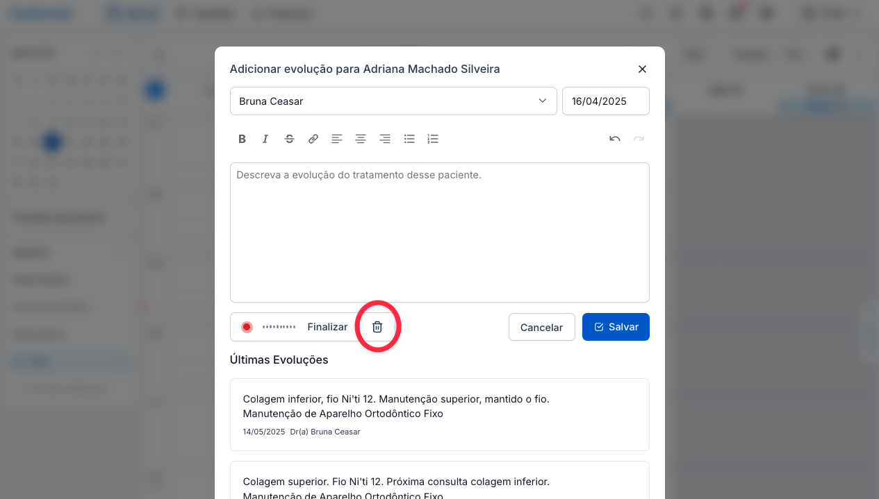The height and width of the screenshot is (499, 879).
Task: Apply italic formatting in editor
Action: click(x=265, y=139)
